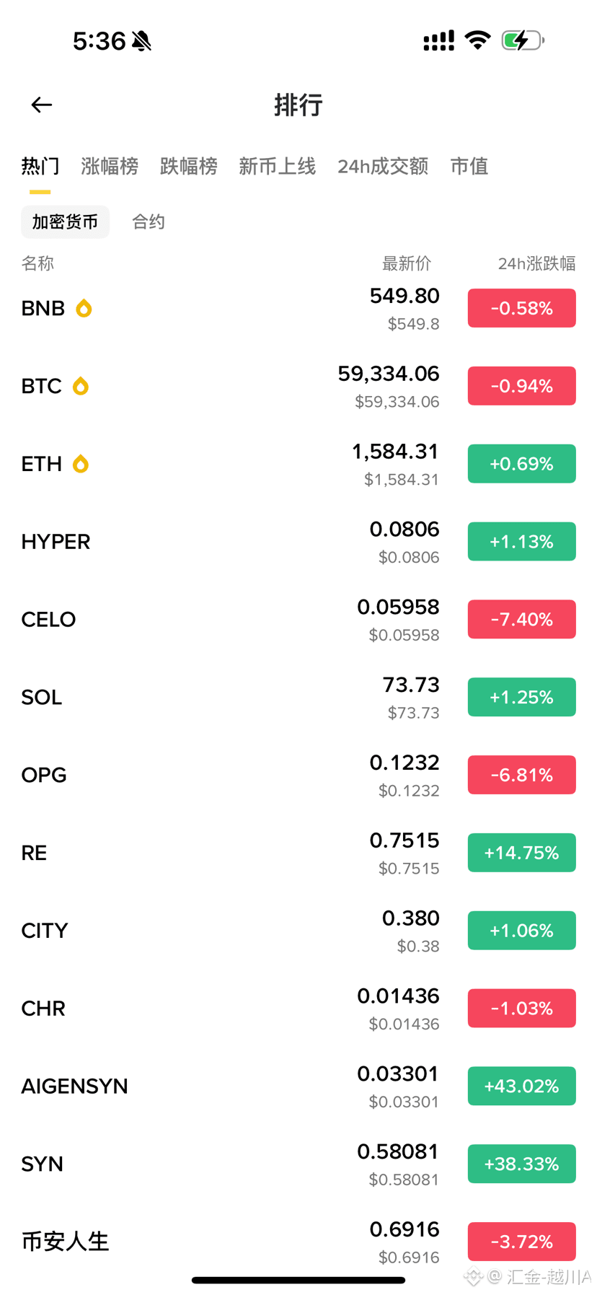Select the 市值 tab
Screen dimensions: 597x1295
point(469,167)
